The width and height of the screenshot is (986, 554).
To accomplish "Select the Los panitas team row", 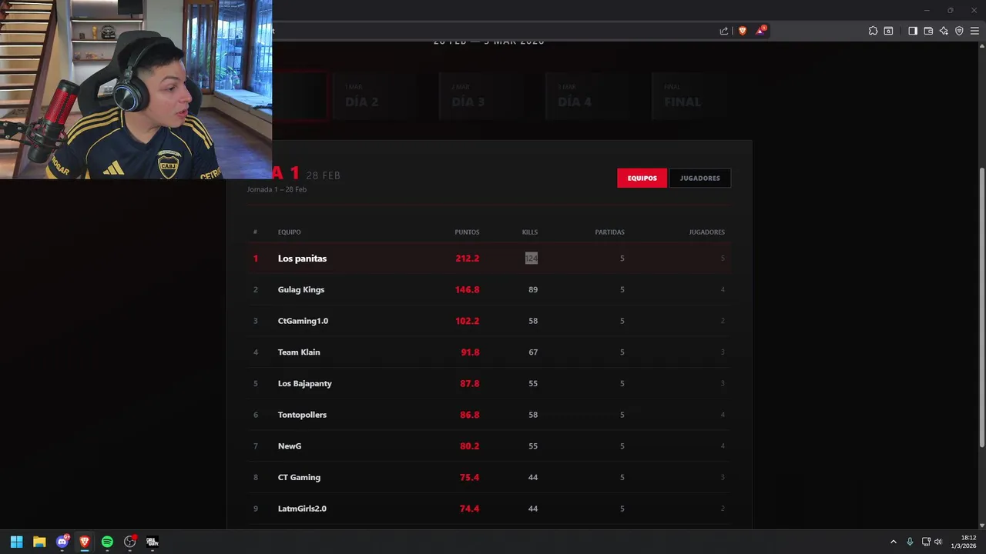I will 489,258.
